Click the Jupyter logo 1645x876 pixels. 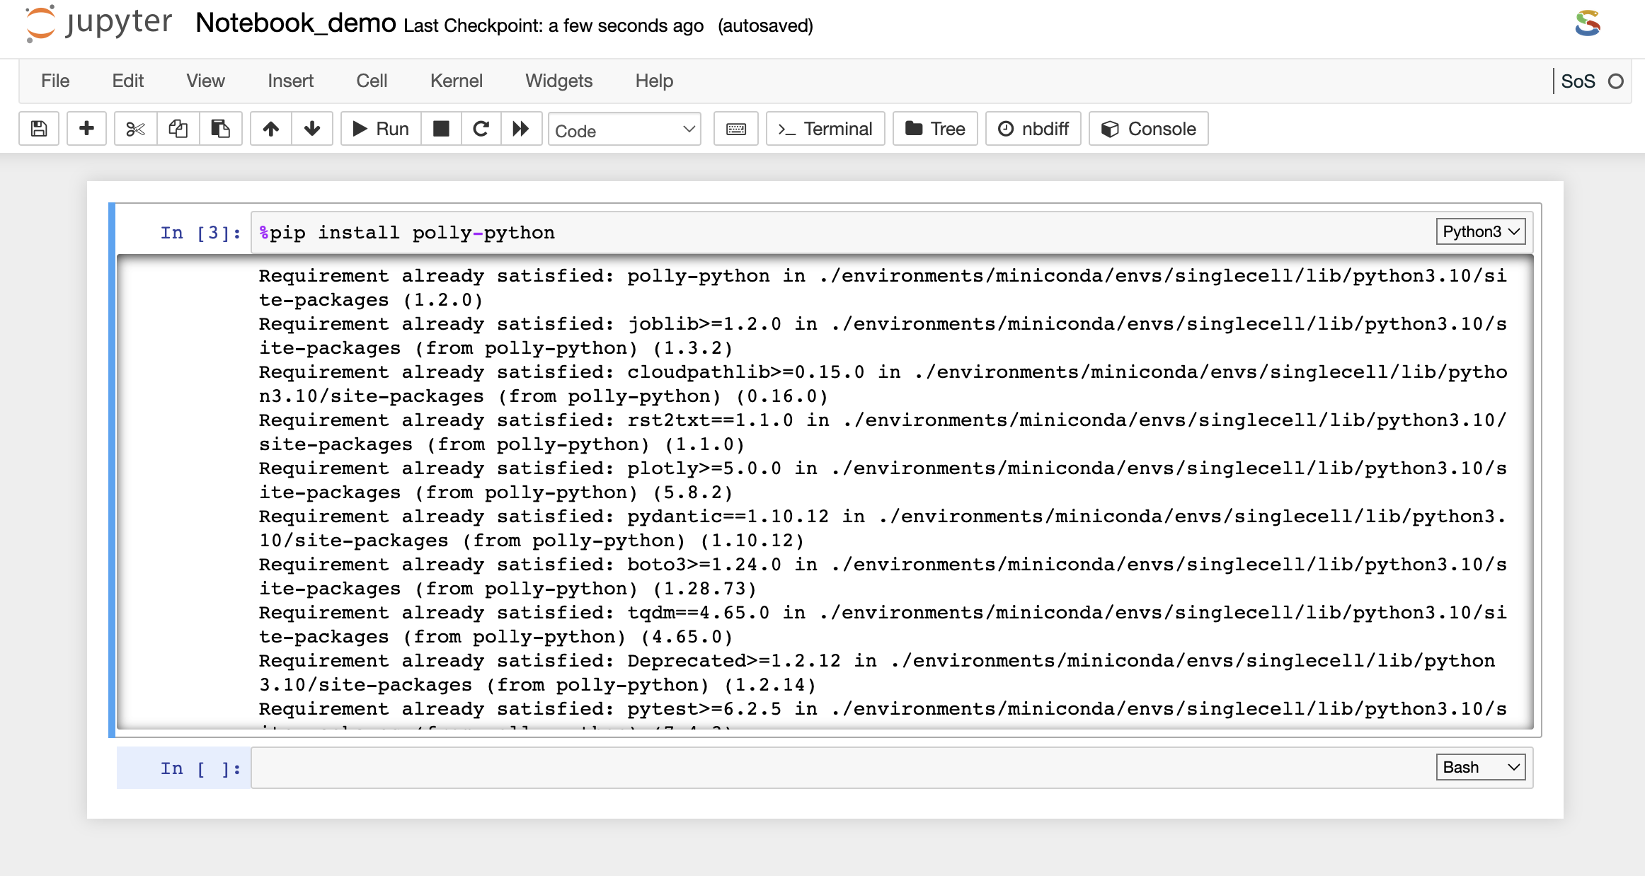(x=99, y=23)
